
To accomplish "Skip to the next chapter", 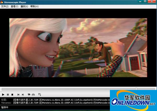I will [23, 94].
